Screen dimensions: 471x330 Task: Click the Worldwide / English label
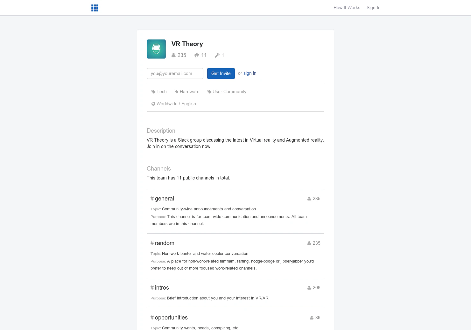pyautogui.click(x=176, y=104)
